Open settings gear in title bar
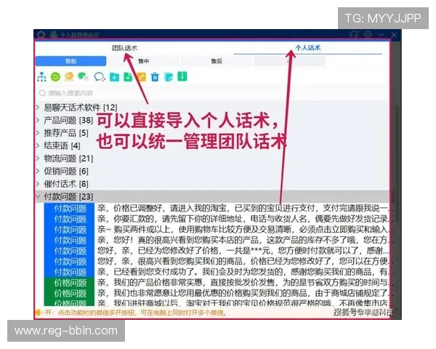The image size is (436, 349). [368, 34]
